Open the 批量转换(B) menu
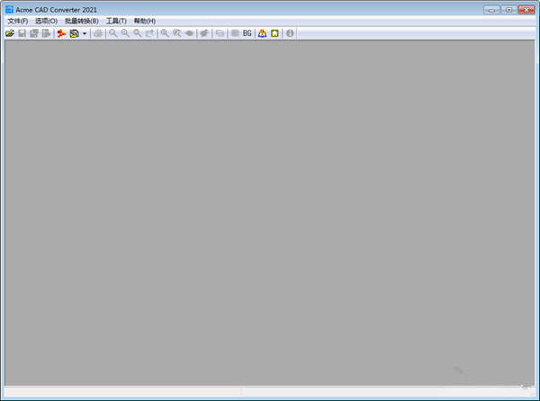The height and width of the screenshot is (401, 540). (x=81, y=21)
